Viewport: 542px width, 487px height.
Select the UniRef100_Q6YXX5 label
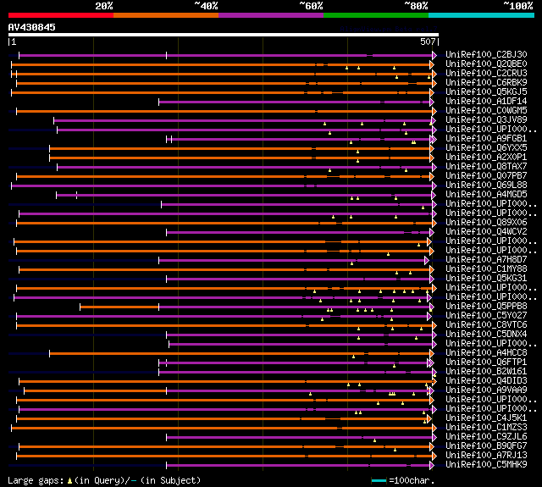click(x=486, y=148)
